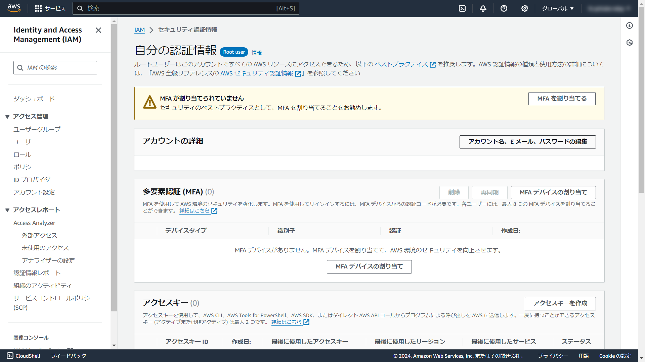Click the IAM breadcrumb link
This screenshot has height=362, width=645.
pyautogui.click(x=139, y=30)
